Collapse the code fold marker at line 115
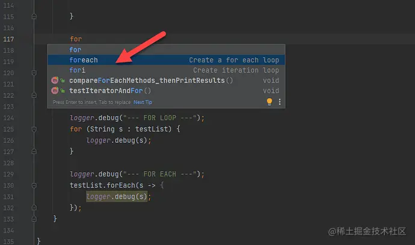The image size is (415, 245). click(34, 16)
